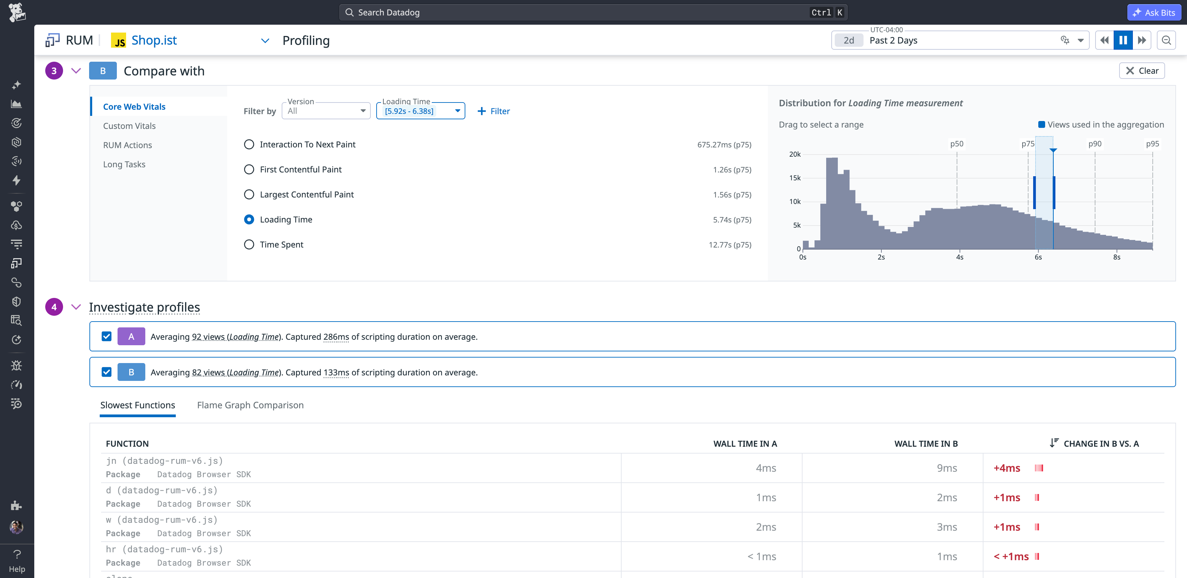Open the user avatar in the sidebar
Viewport: 1187px width, 578px height.
point(16,527)
